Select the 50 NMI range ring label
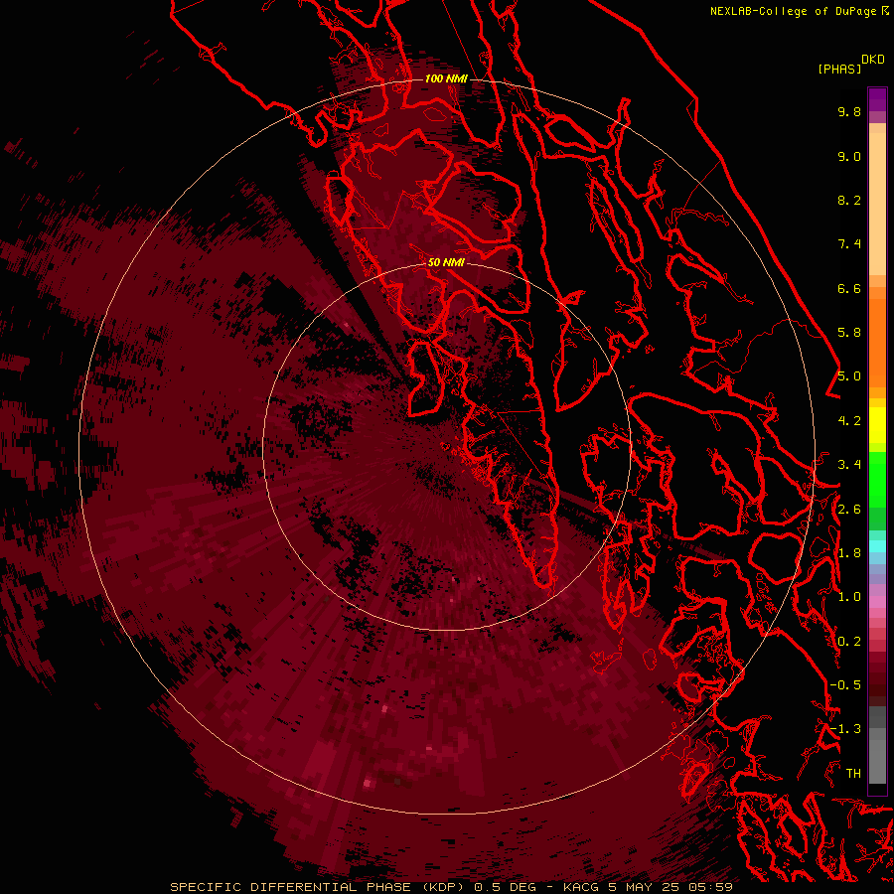Screen dimensions: 894x894 (446, 262)
